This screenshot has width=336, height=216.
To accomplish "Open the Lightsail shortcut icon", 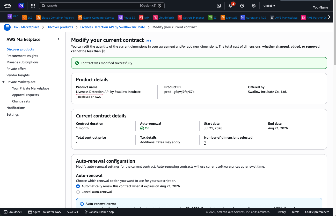I will pyautogui.click(x=223, y=18).
